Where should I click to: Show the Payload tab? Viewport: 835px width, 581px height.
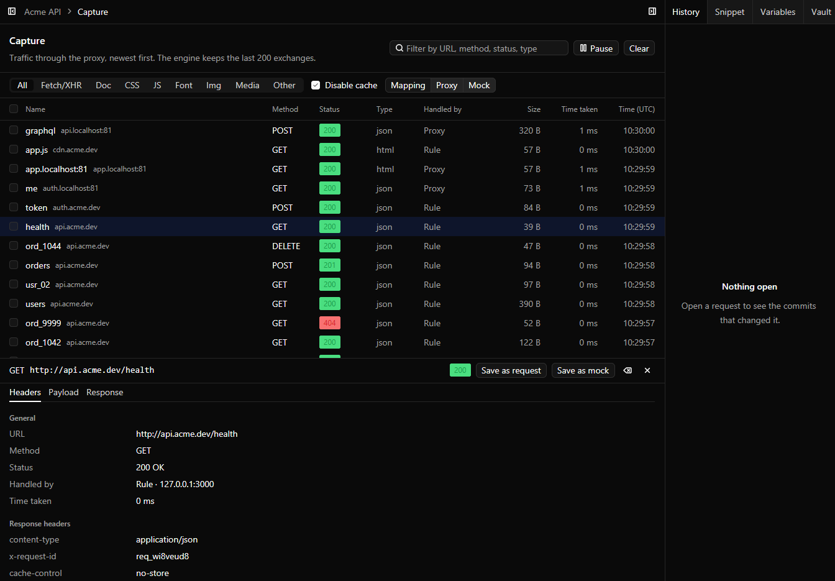(63, 392)
